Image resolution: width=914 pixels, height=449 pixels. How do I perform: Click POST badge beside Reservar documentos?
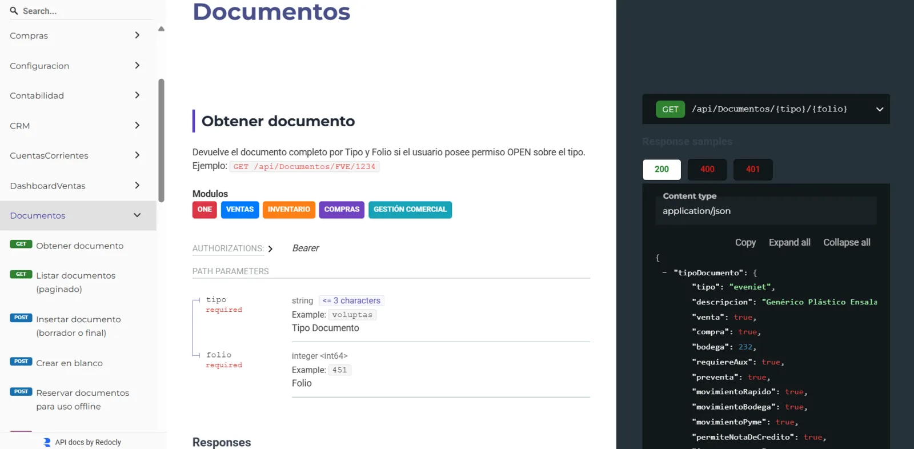[x=21, y=392]
